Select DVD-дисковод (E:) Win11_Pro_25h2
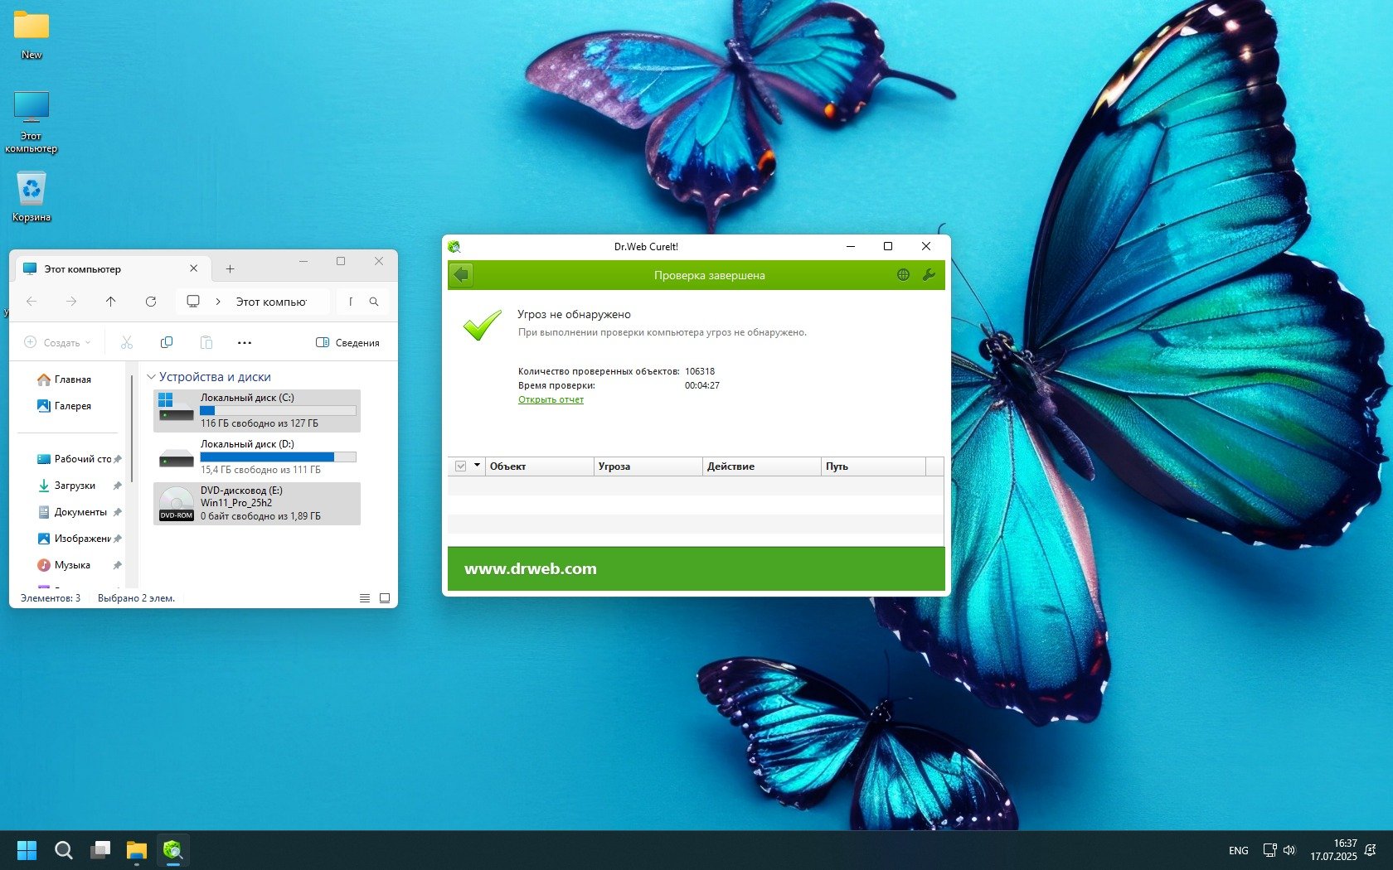This screenshot has height=870, width=1393. pos(257,504)
